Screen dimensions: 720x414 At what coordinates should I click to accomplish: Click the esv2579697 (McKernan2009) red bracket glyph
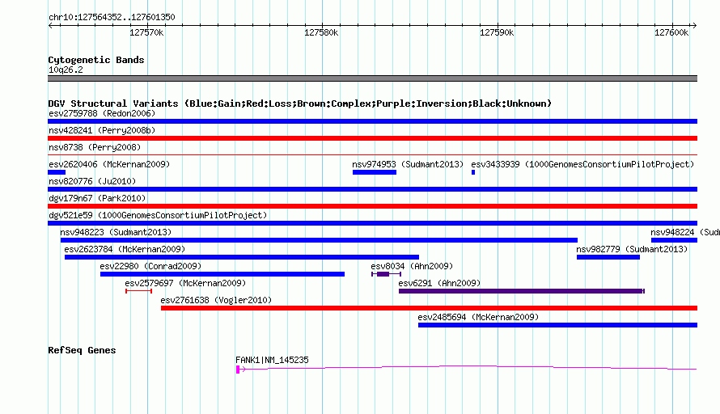coord(138,291)
